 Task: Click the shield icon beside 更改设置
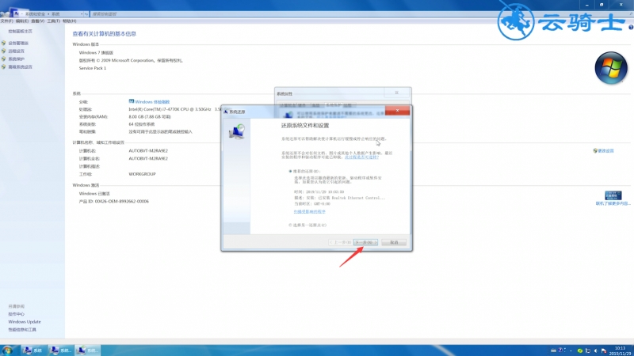[x=595, y=150]
